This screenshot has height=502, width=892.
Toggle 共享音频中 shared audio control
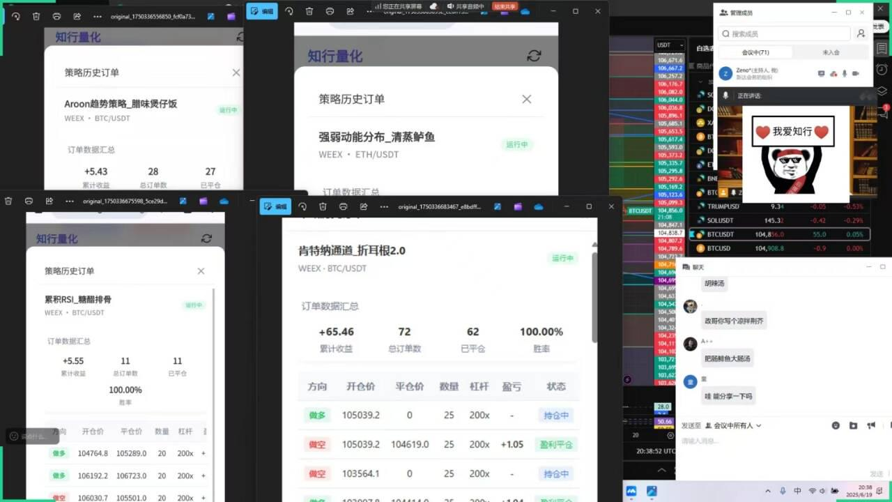pos(464,6)
